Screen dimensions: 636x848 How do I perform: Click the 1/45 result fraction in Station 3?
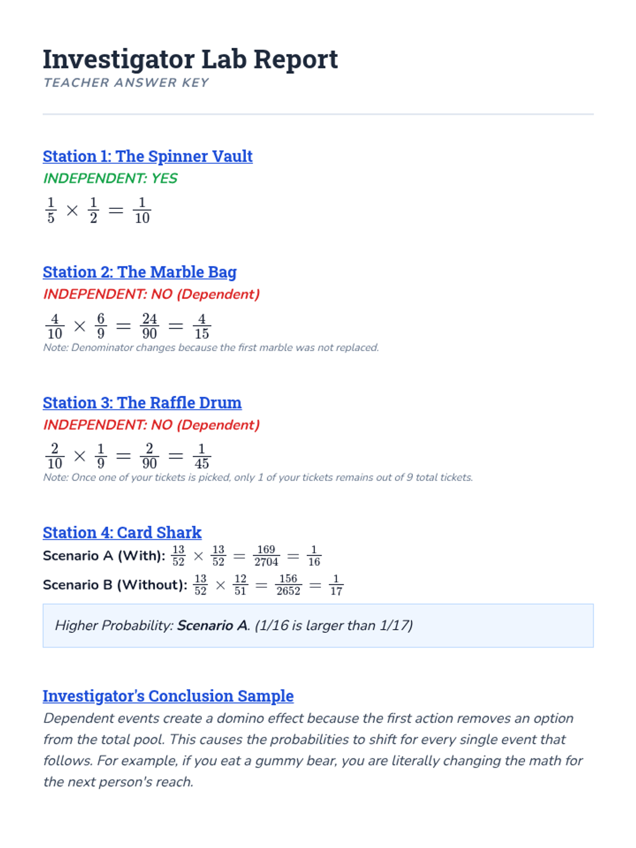click(201, 456)
